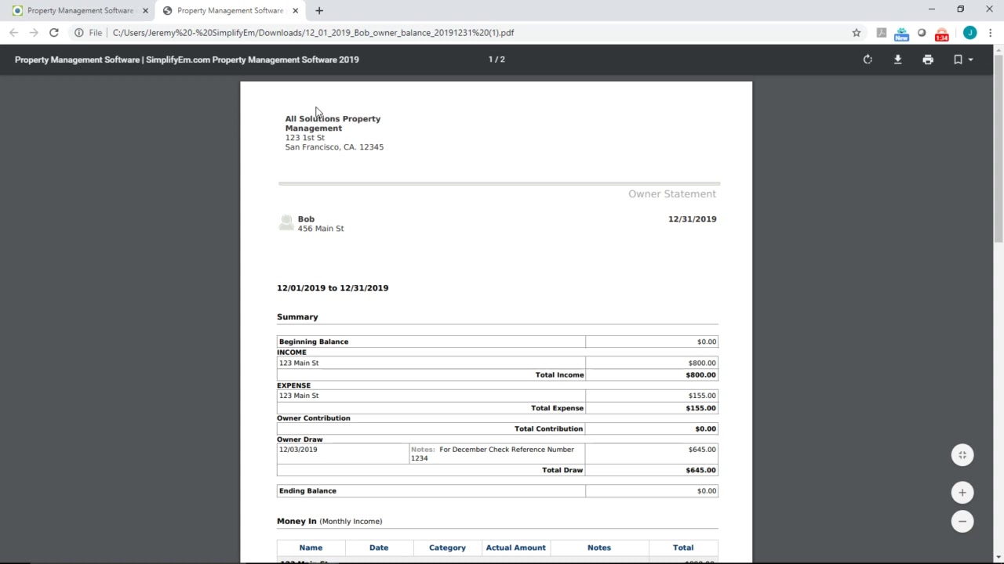The height and width of the screenshot is (564, 1004).
Task: Click the Total column header
Action: tap(683, 548)
